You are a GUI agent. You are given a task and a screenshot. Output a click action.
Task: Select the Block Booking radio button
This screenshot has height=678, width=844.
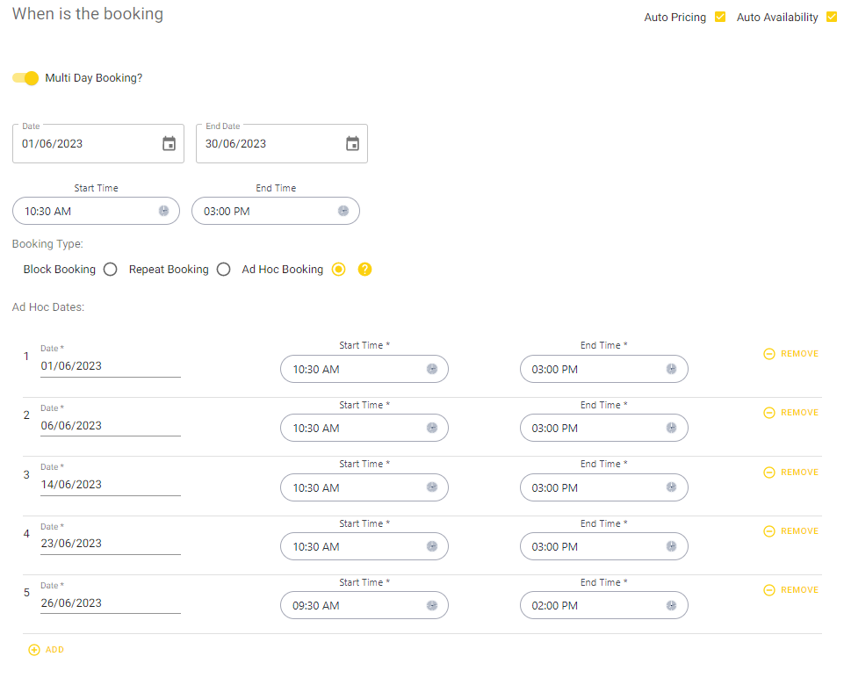click(x=111, y=269)
